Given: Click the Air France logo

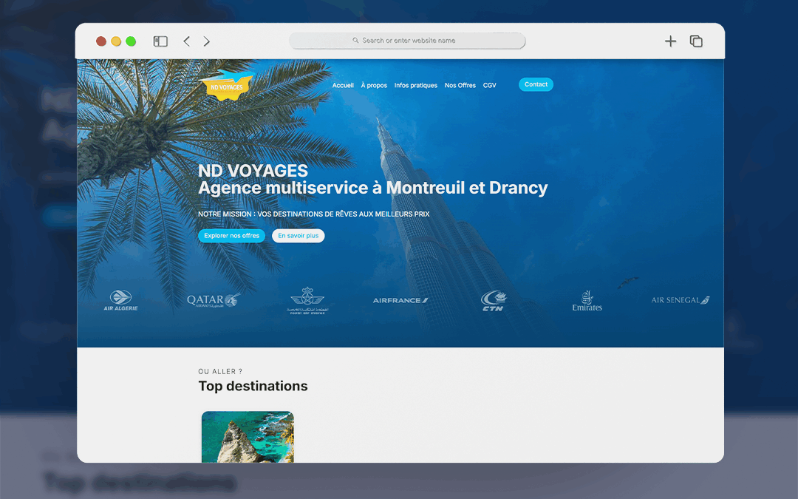Looking at the screenshot, I should click(400, 300).
